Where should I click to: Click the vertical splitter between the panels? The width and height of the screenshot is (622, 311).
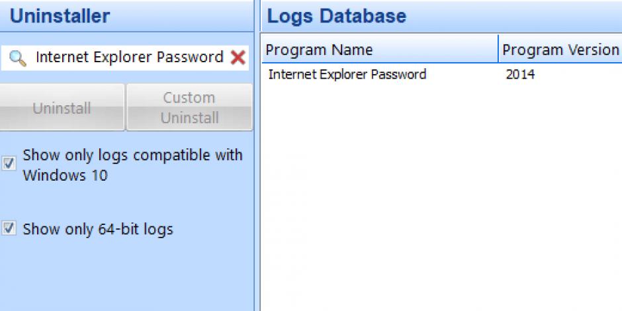(257, 155)
